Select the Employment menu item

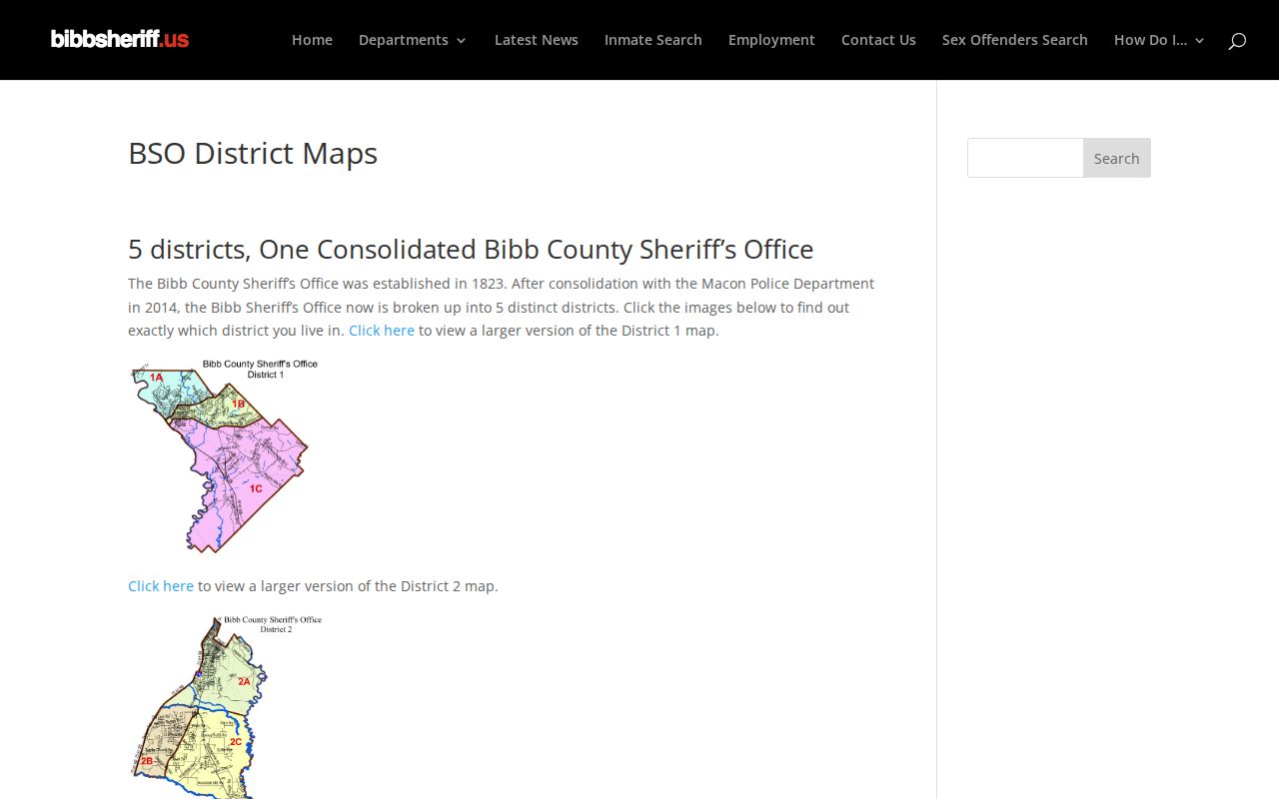tap(771, 40)
